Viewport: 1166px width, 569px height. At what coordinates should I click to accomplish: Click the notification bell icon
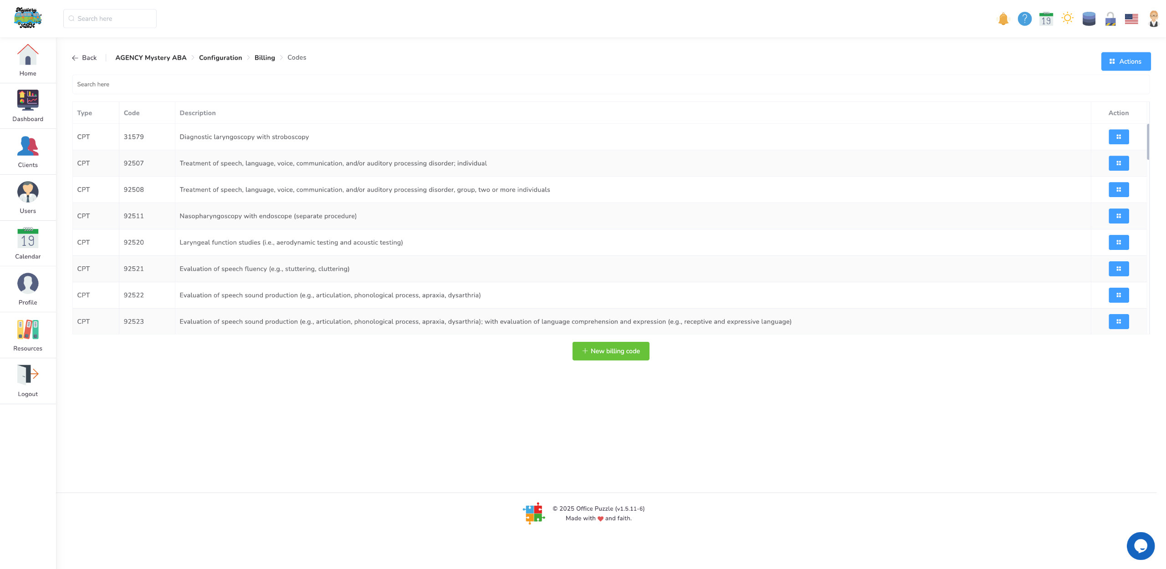click(1003, 19)
